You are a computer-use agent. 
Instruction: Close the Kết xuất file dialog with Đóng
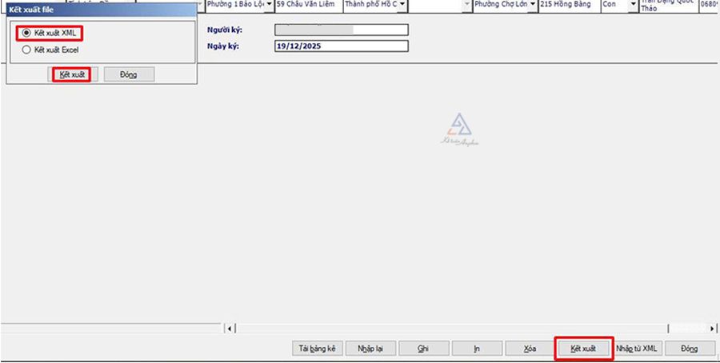coord(128,74)
